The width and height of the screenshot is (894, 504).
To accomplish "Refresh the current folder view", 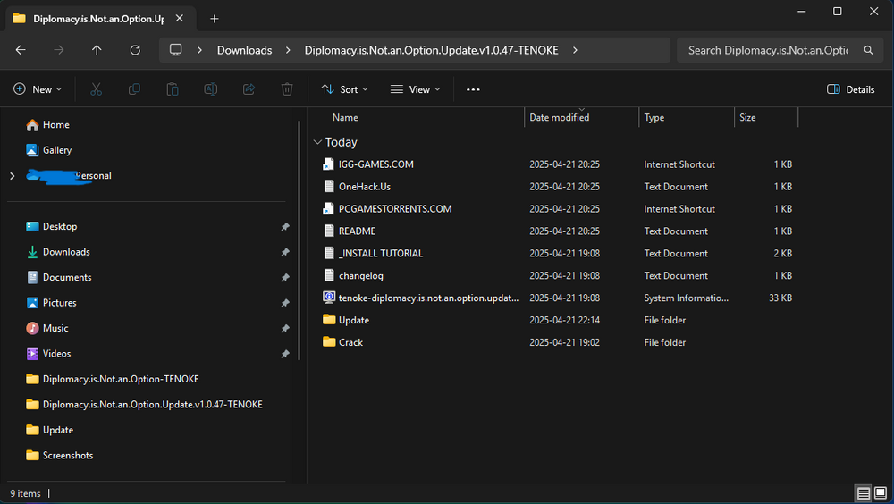I will pyautogui.click(x=135, y=50).
